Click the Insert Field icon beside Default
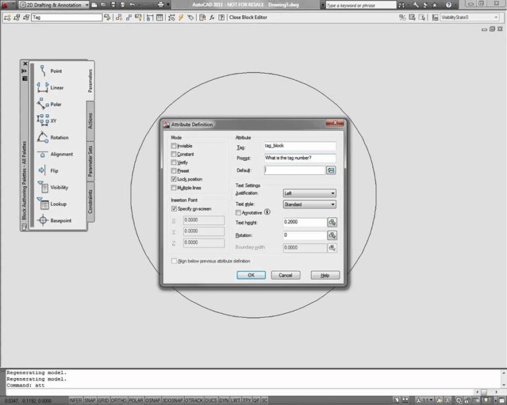 click(331, 170)
